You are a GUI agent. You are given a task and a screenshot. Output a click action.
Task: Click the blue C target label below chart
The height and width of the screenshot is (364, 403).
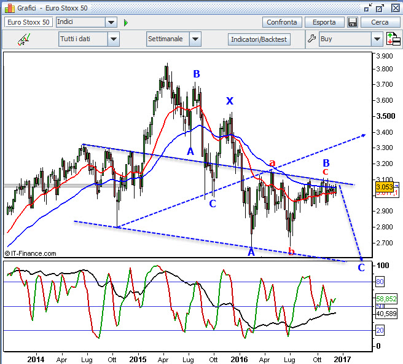[361, 268]
